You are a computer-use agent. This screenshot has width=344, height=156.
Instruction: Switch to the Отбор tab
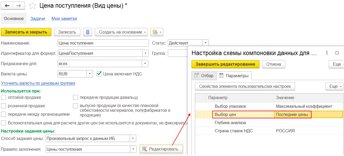click(x=204, y=76)
